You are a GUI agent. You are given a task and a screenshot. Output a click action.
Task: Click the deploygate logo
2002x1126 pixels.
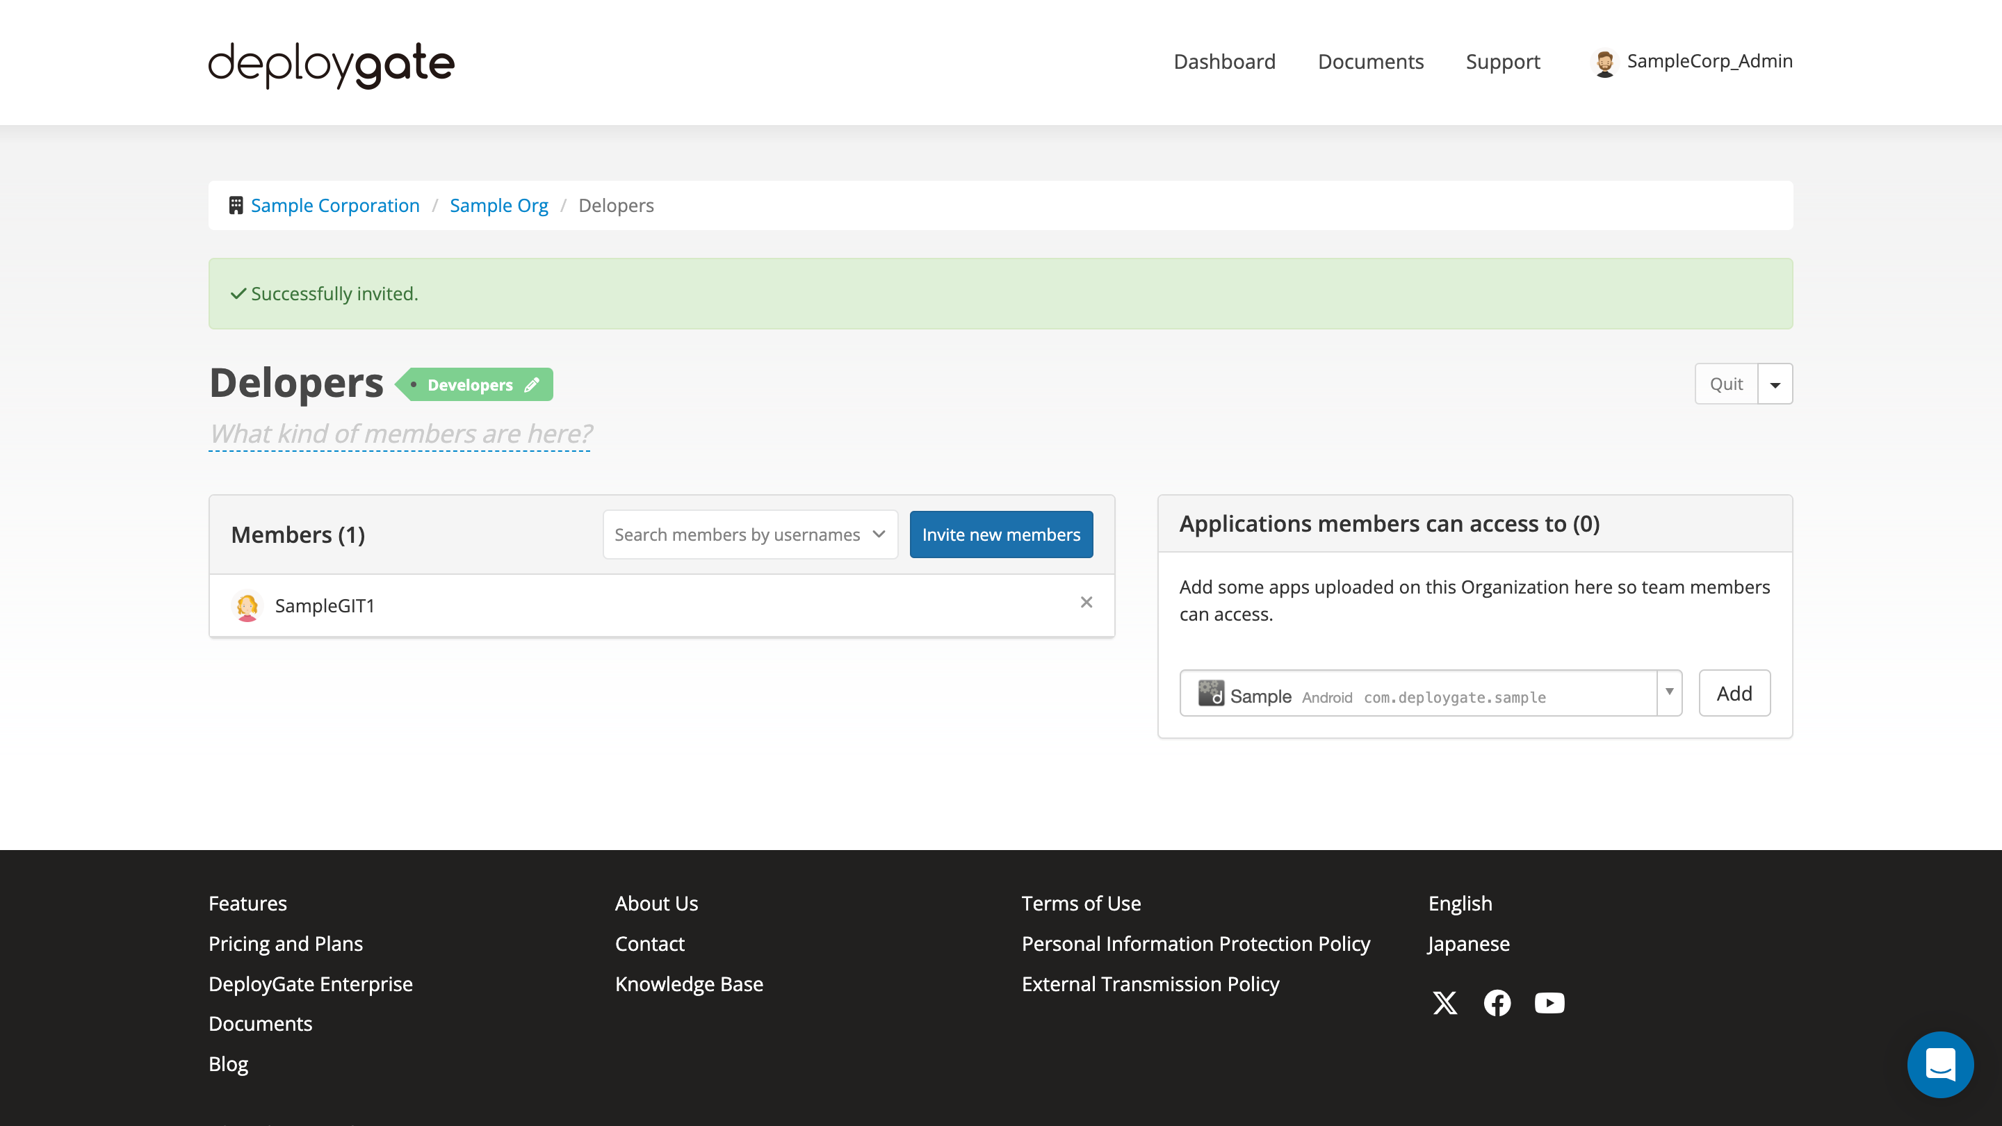[x=331, y=65]
